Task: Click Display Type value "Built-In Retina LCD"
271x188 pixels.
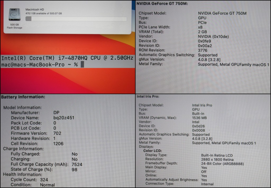Action: [217, 155]
